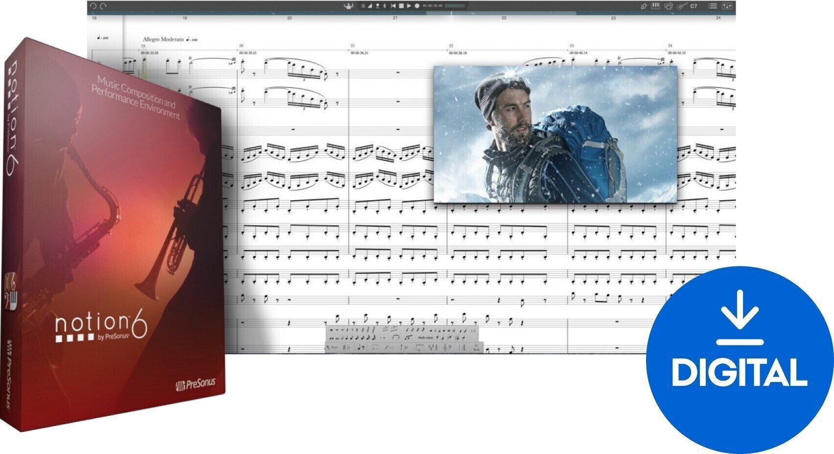Open the virtual guitar fretboard icon

[682, 6]
